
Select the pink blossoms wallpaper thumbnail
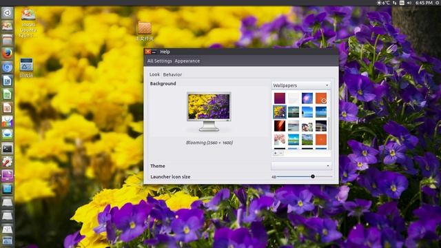coord(280,139)
